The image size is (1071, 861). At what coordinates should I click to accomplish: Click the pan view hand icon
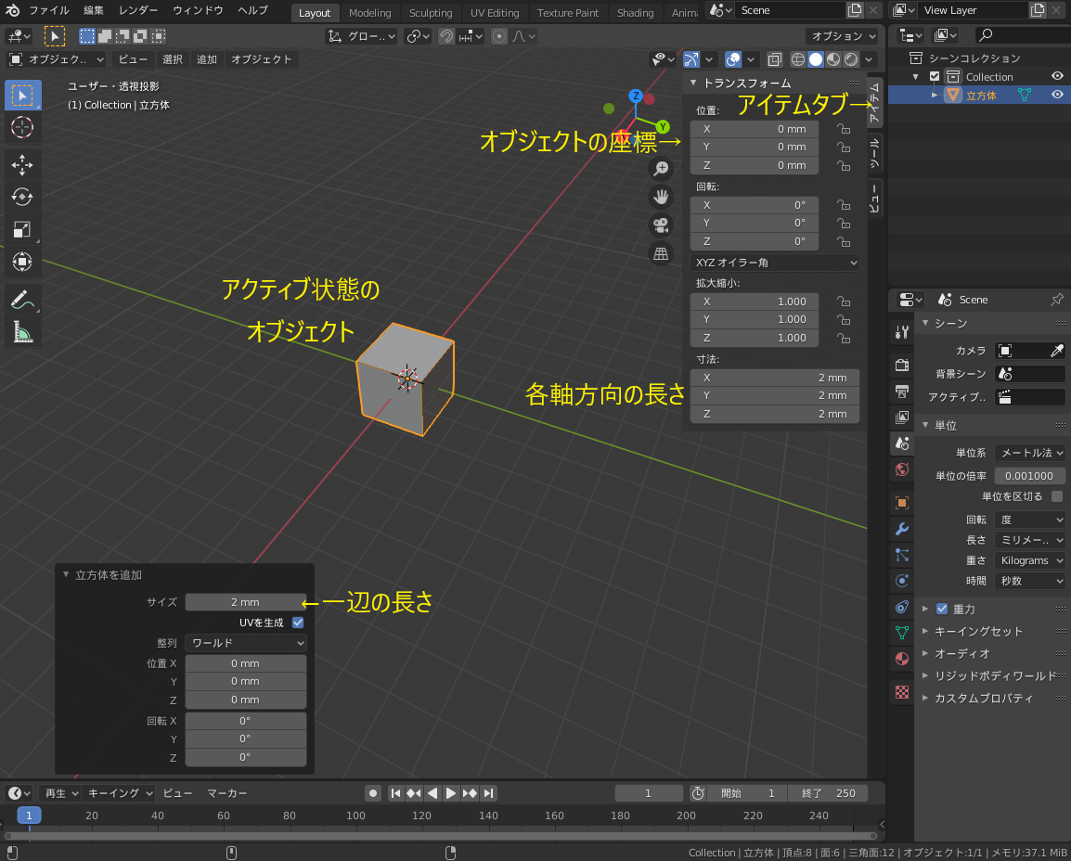coord(661,197)
